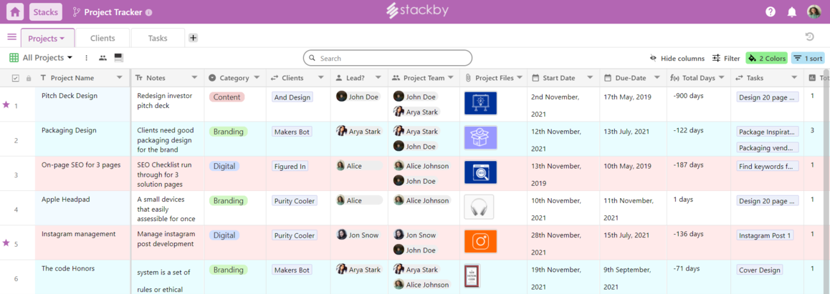Open the 2 Colors row coloring option

[766, 59]
